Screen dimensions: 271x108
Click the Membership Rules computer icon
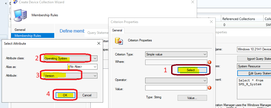pos(20,15)
